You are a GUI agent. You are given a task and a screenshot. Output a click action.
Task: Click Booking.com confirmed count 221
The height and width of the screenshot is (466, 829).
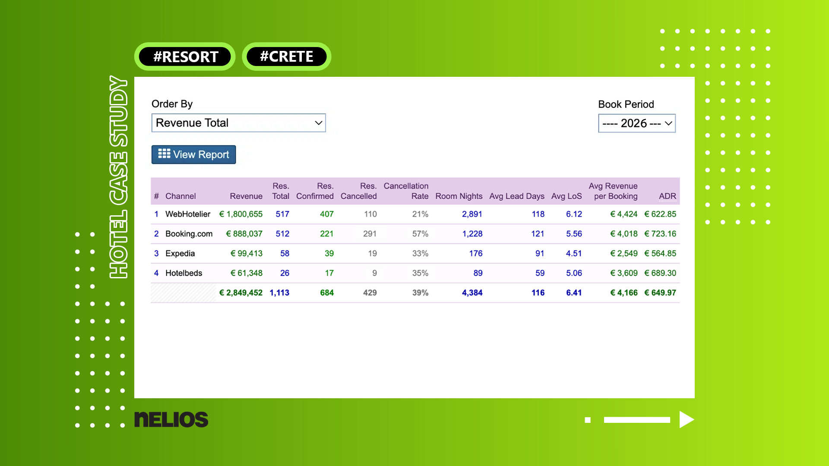tap(327, 234)
